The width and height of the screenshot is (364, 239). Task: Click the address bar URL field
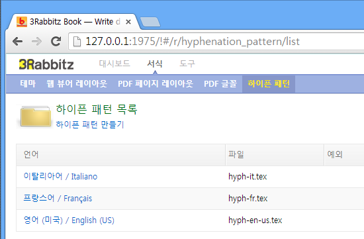click(216, 42)
